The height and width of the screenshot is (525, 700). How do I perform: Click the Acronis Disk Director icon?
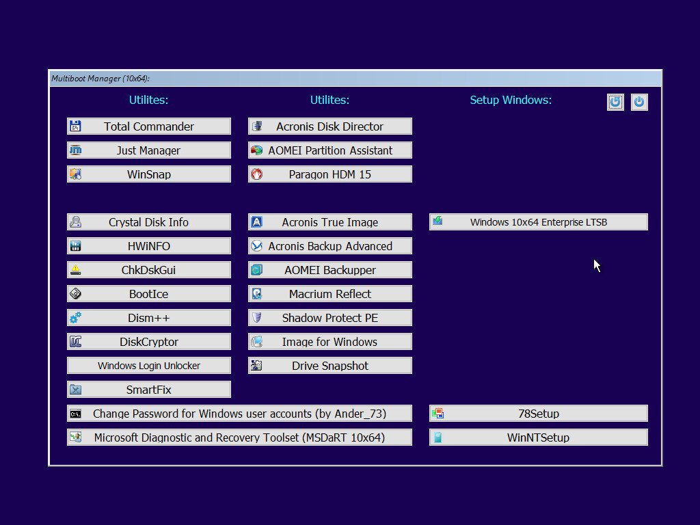pyautogui.click(x=257, y=126)
